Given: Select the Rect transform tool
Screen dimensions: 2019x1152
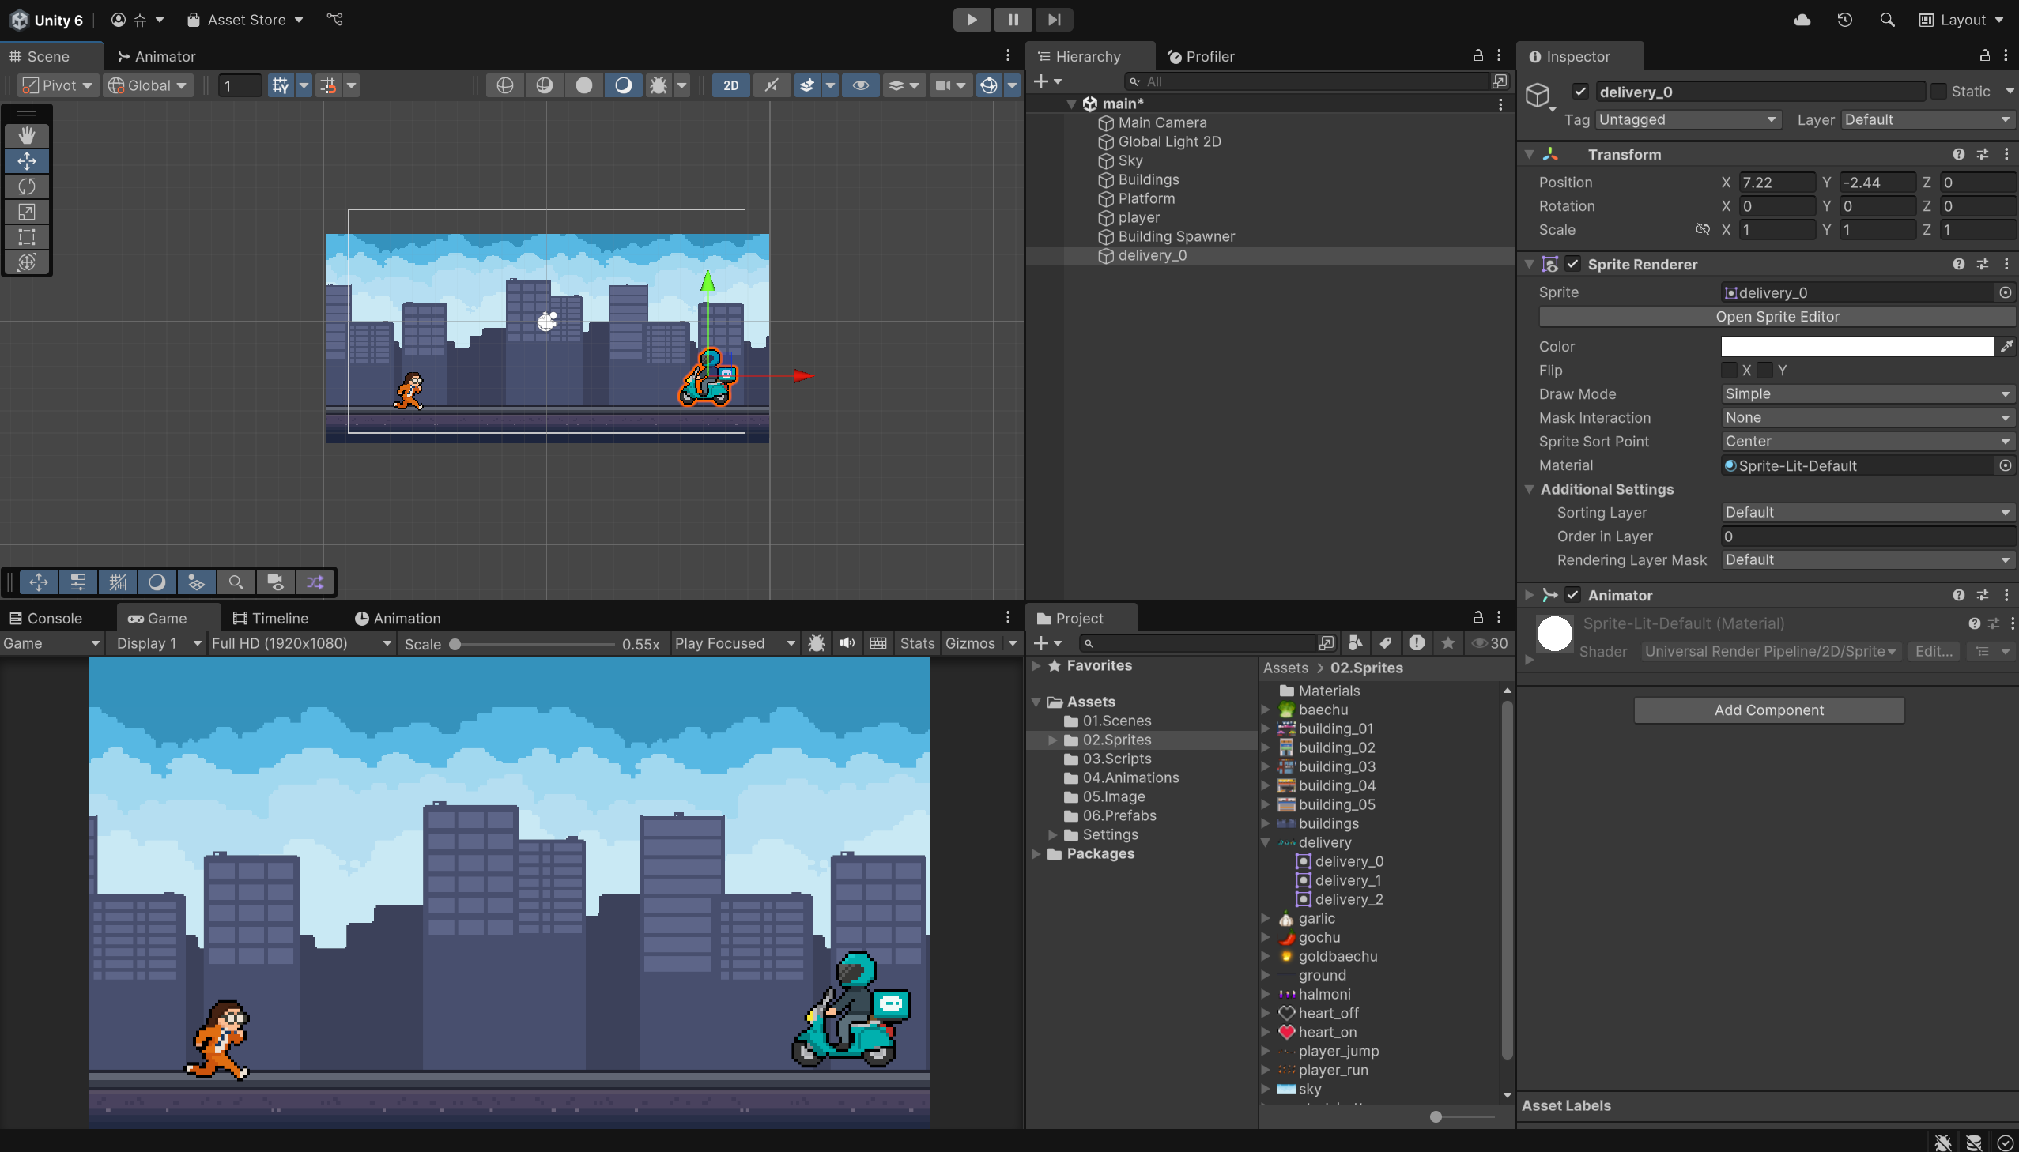Looking at the screenshot, I should [x=27, y=237].
